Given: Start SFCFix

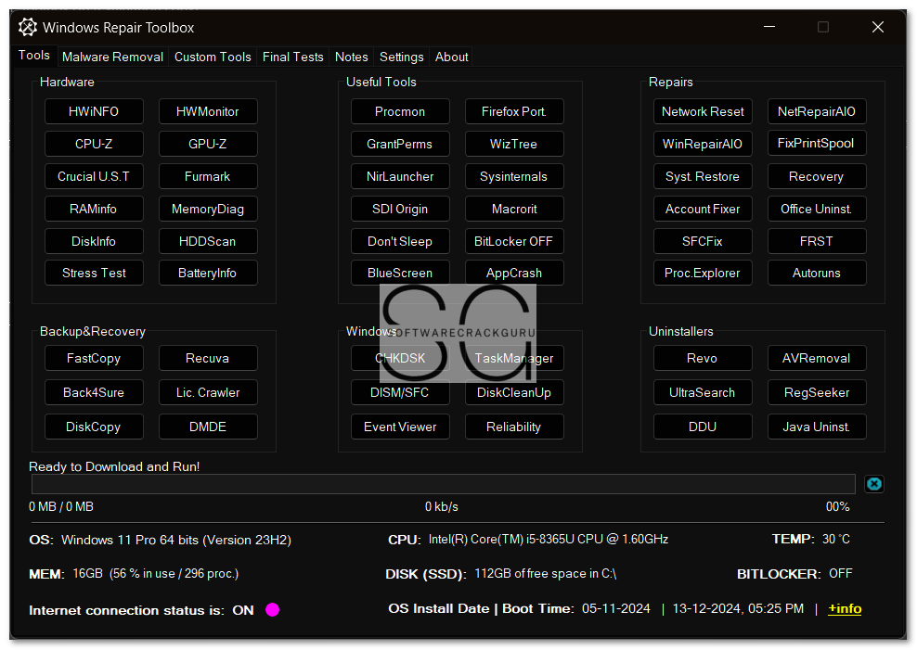Looking at the screenshot, I should (x=703, y=241).
